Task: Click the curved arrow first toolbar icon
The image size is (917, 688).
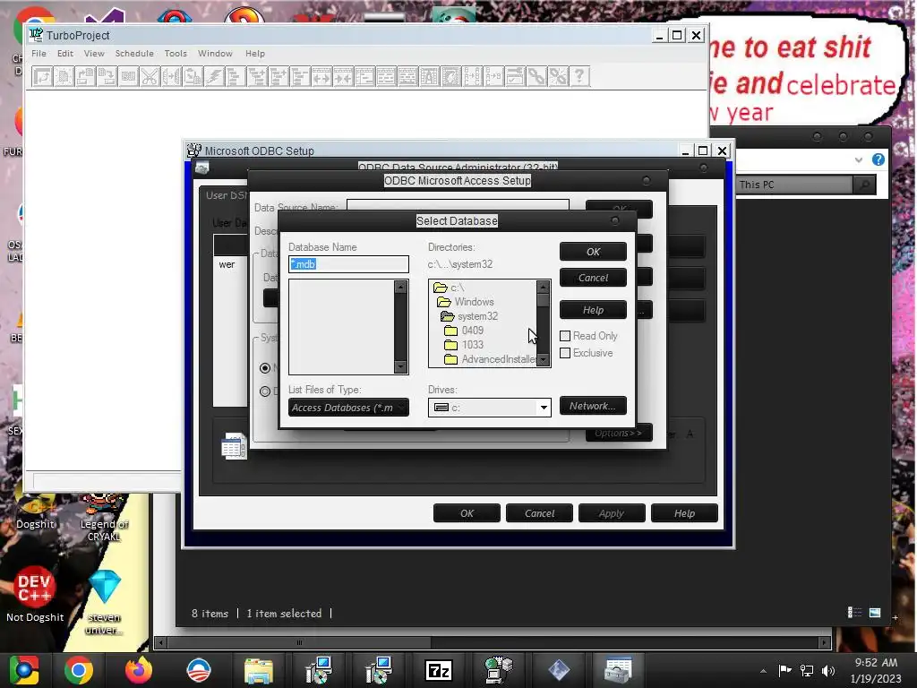Action: click(x=42, y=77)
